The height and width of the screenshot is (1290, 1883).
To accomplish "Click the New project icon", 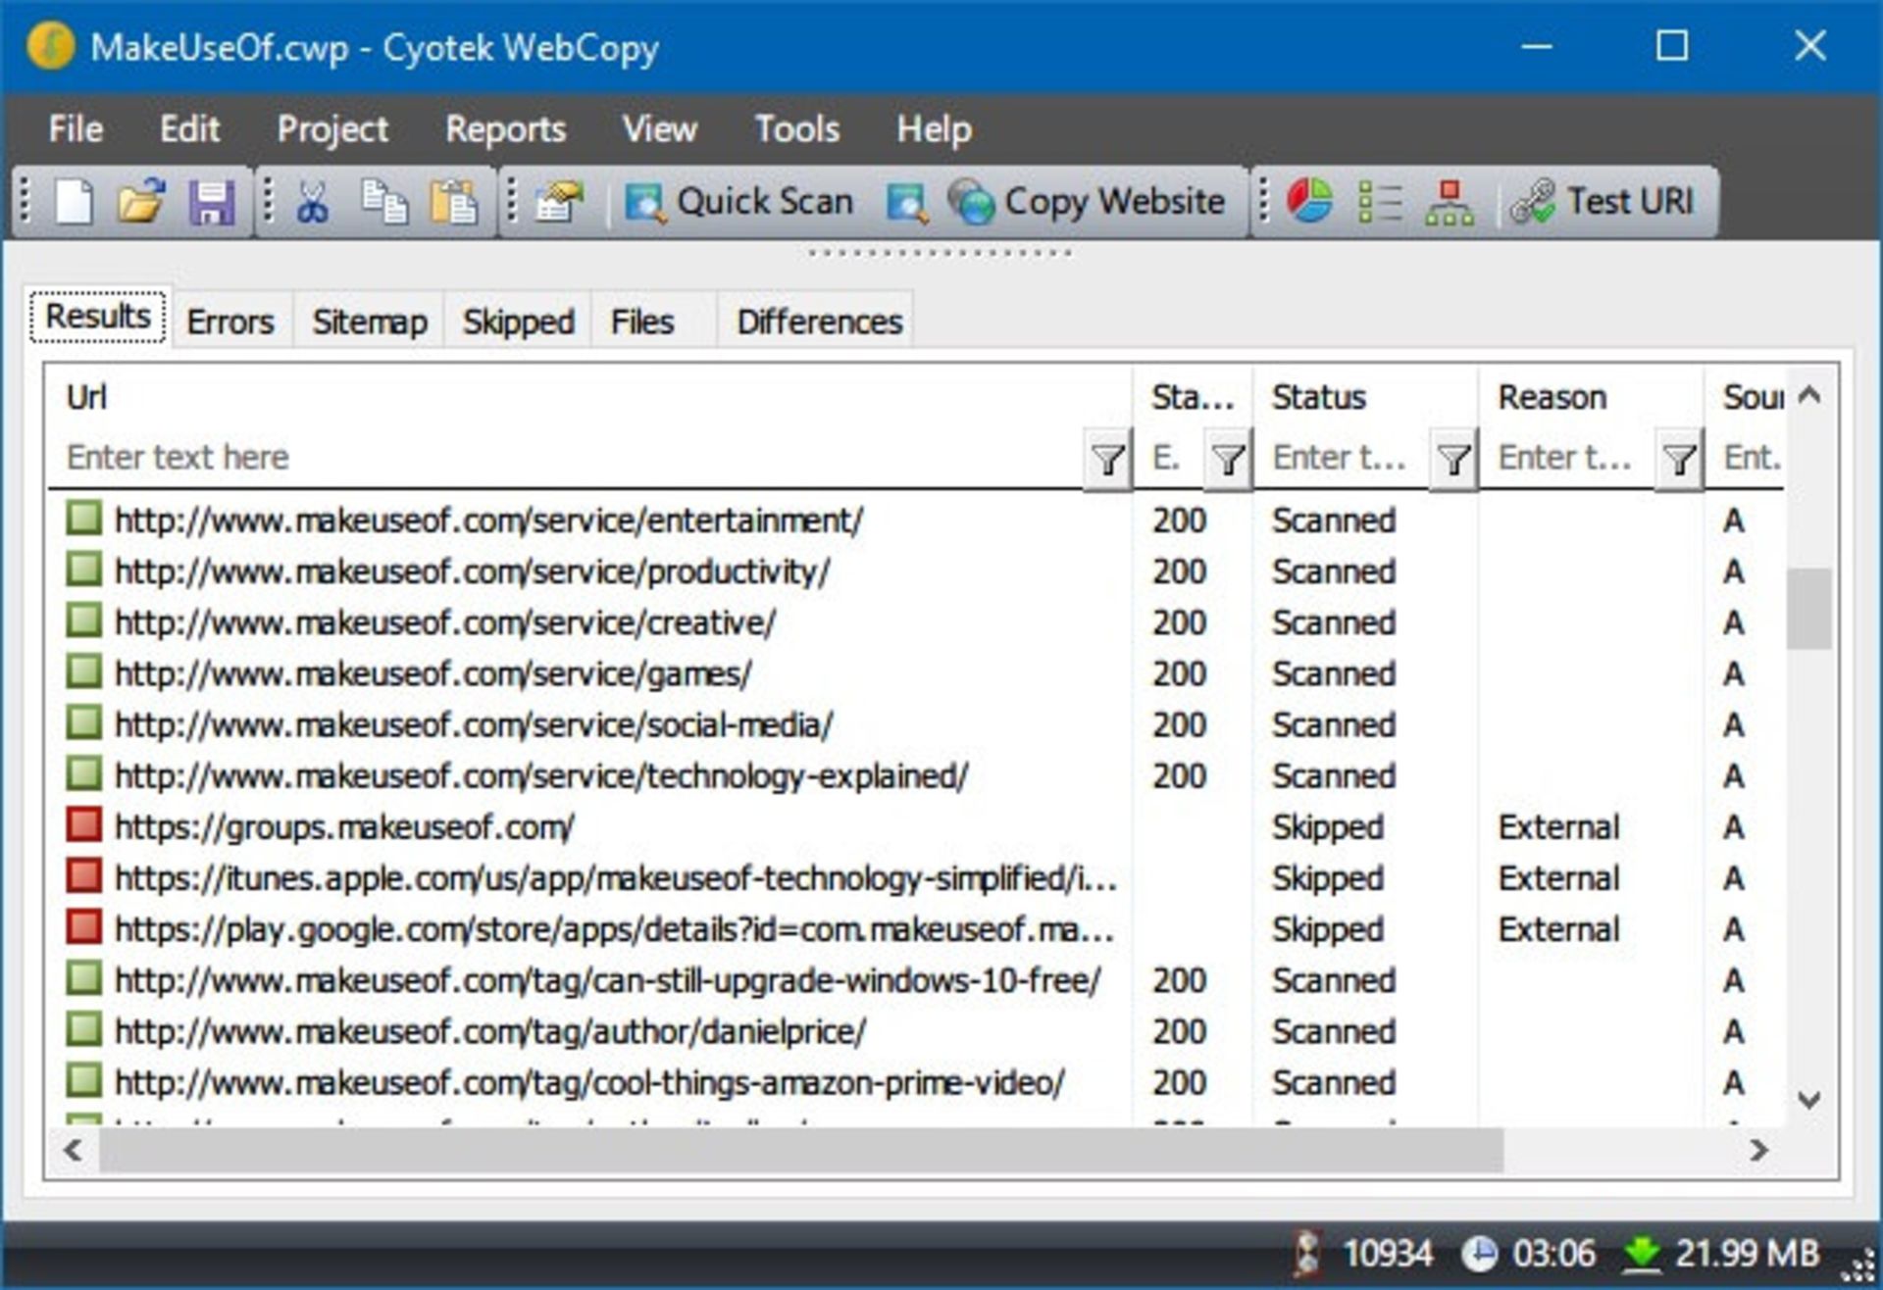I will [75, 202].
